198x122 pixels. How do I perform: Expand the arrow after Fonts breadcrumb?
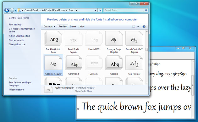coord(76,10)
